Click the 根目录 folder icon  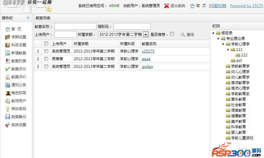click(x=218, y=33)
